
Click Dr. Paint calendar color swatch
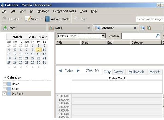(x=9, y=93)
